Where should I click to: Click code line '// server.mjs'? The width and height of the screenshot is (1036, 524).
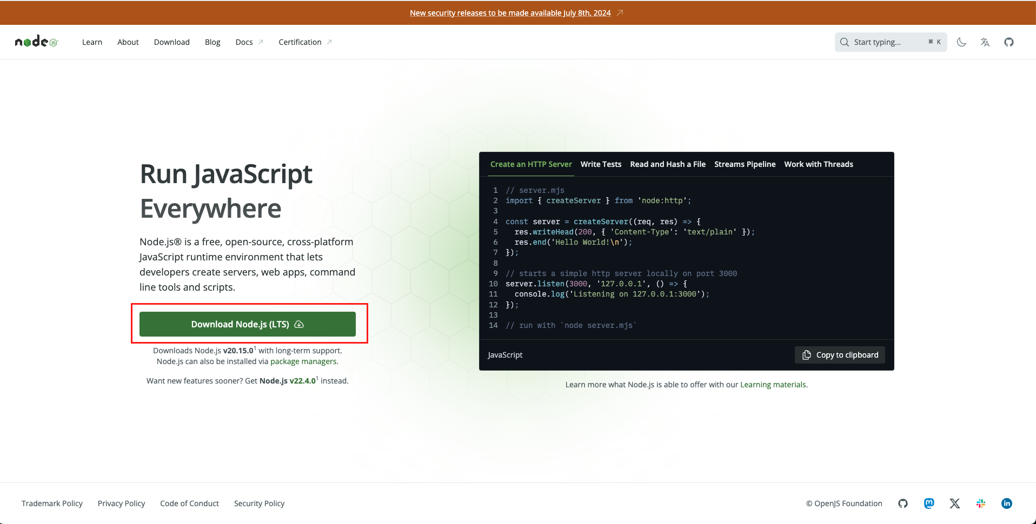[535, 190]
